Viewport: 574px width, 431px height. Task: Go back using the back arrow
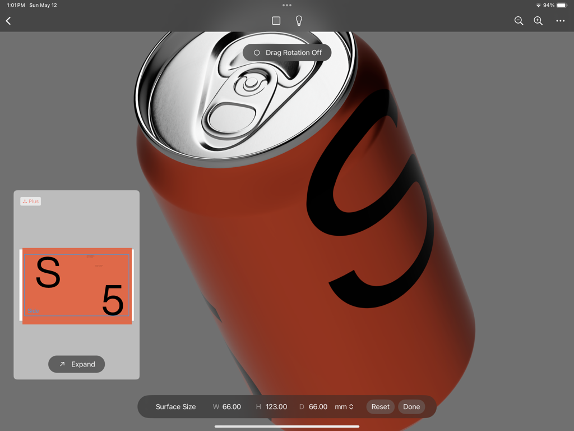[x=8, y=20]
